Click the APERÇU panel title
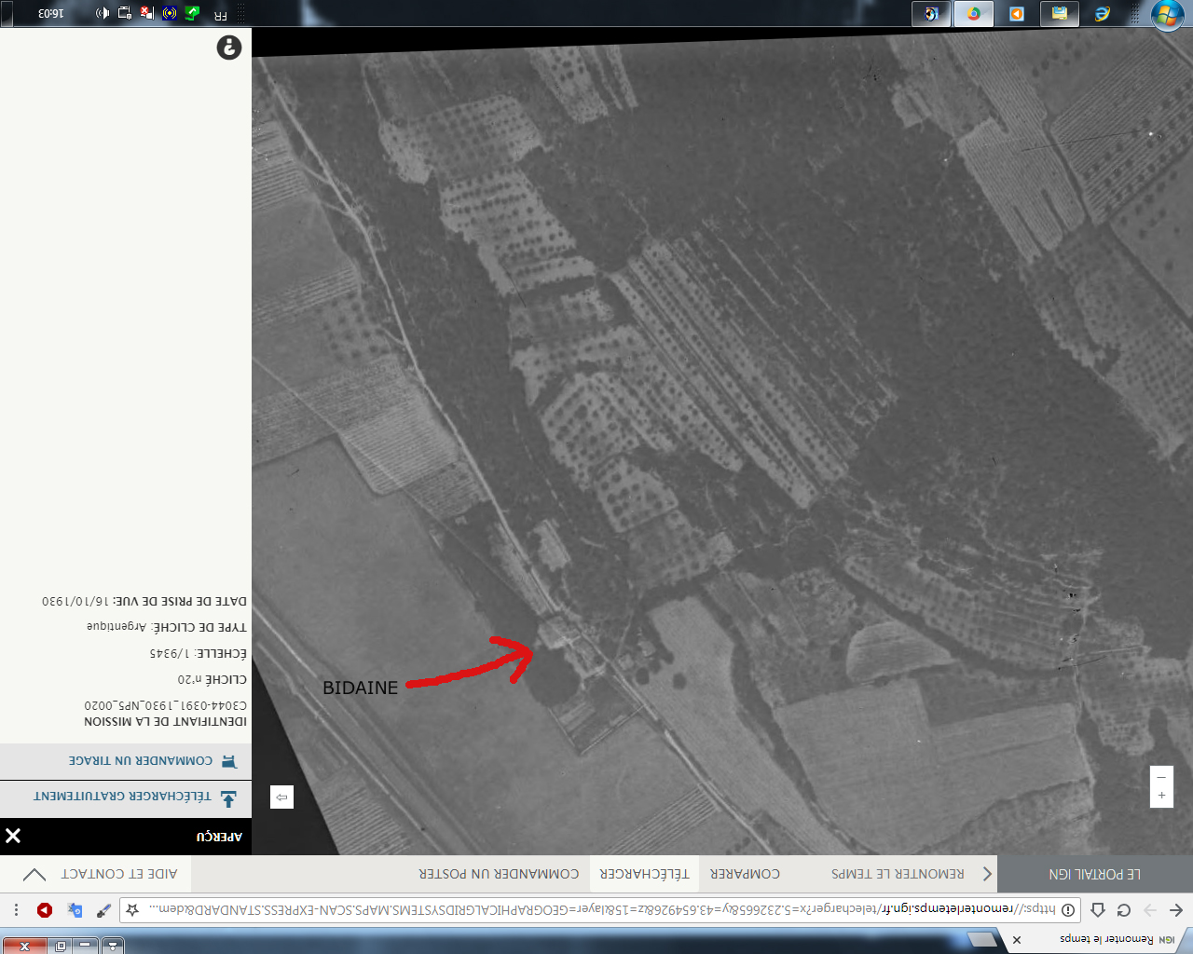 [x=219, y=837]
